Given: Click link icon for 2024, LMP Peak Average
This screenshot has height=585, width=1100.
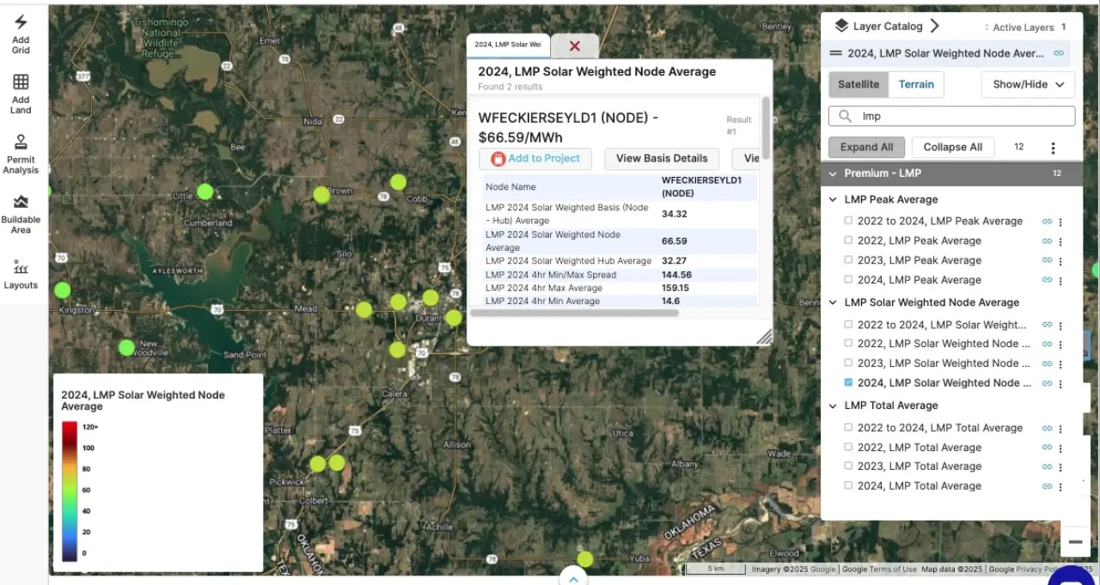Looking at the screenshot, I should (1047, 280).
